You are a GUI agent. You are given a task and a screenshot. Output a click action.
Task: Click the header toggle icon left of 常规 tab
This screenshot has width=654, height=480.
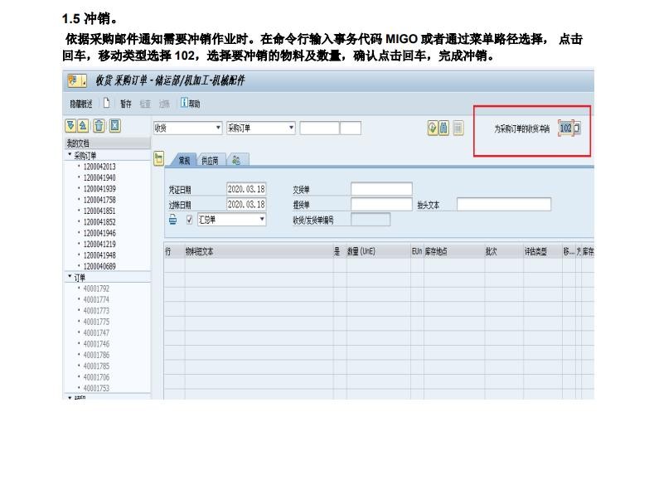(x=159, y=160)
